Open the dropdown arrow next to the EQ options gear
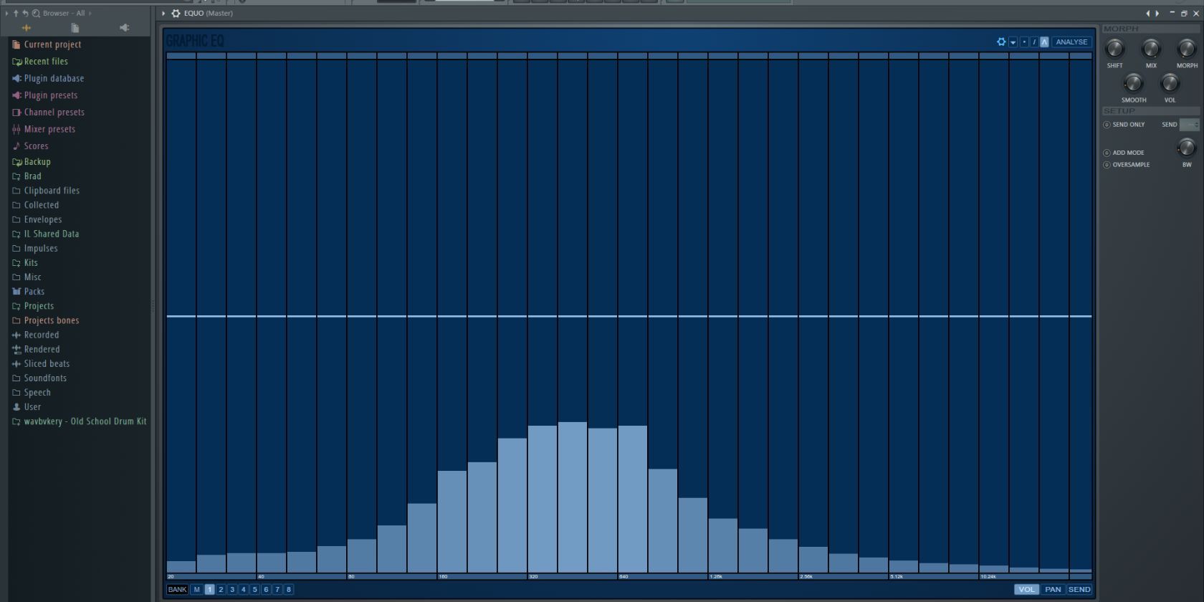1204x602 pixels. tap(1013, 42)
